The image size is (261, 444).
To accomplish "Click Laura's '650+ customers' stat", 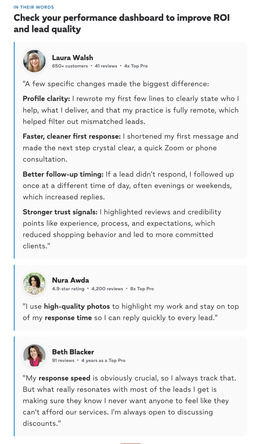I will click(70, 66).
